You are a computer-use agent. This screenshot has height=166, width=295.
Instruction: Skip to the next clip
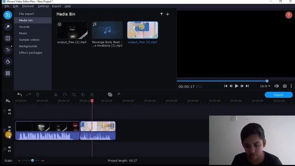pyautogui.click(x=248, y=86)
